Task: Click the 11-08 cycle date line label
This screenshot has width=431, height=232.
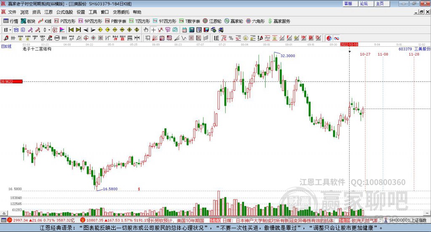Action: point(383,54)
